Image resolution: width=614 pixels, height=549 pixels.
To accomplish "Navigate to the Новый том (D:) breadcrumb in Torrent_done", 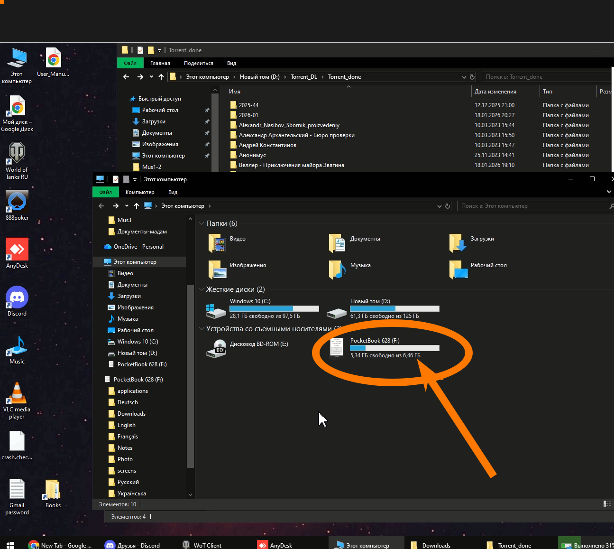I will pyautogui.click(x=260, y=77).
